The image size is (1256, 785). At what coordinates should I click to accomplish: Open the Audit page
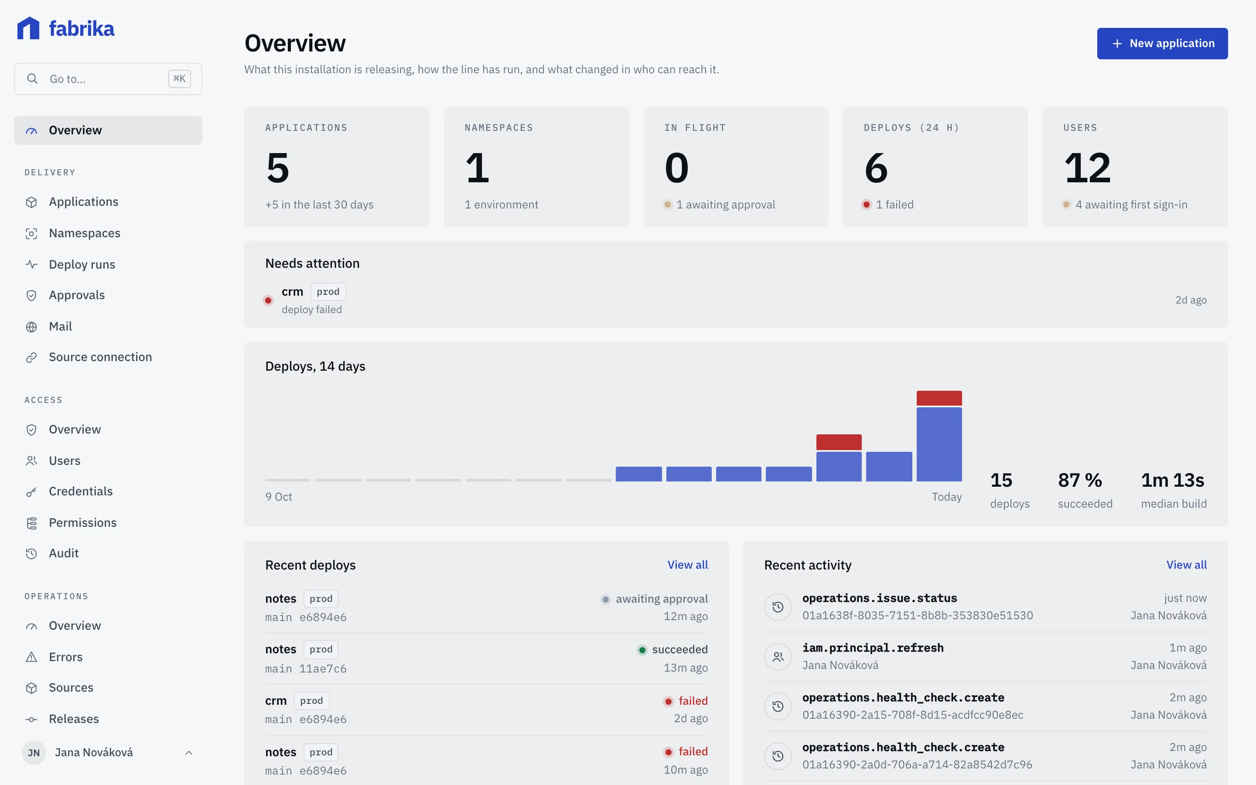108,553
